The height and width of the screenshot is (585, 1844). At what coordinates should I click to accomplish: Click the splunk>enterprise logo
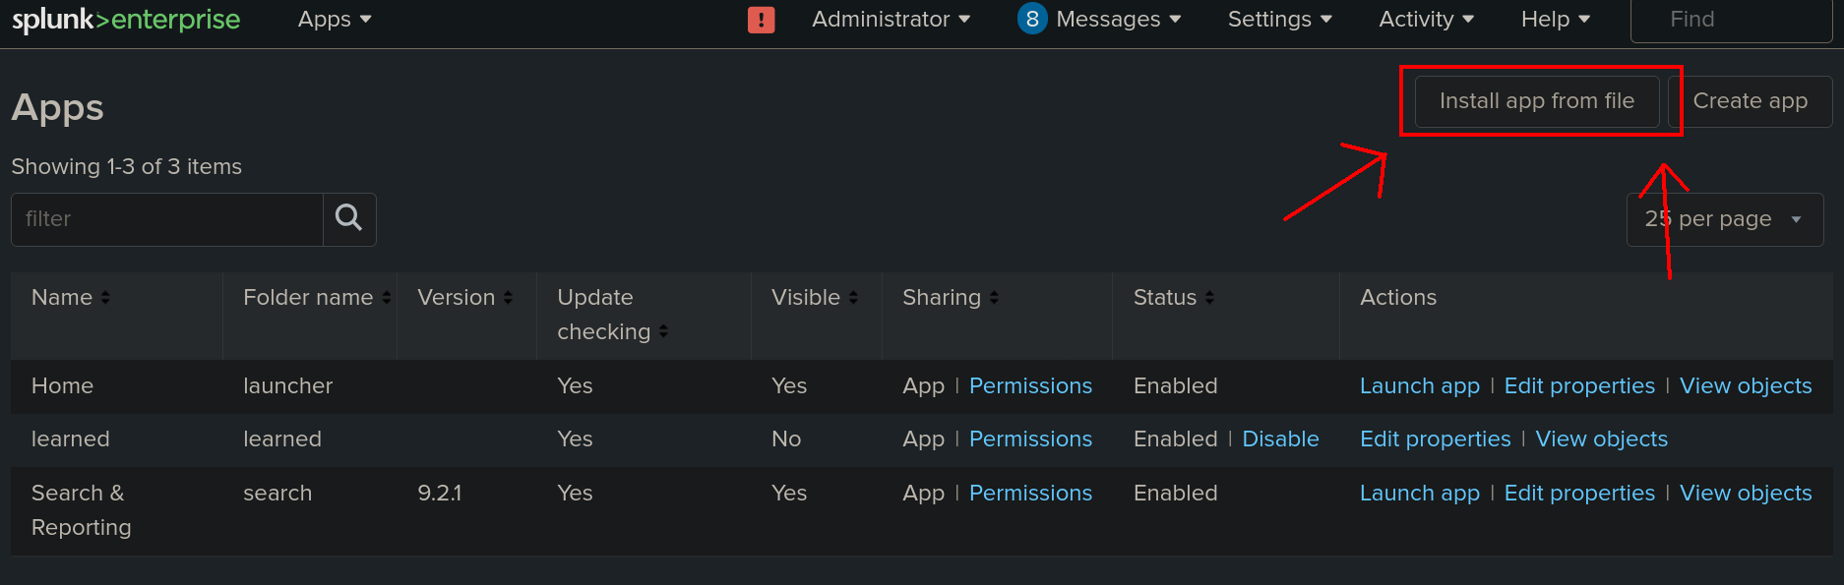(126, 20)
